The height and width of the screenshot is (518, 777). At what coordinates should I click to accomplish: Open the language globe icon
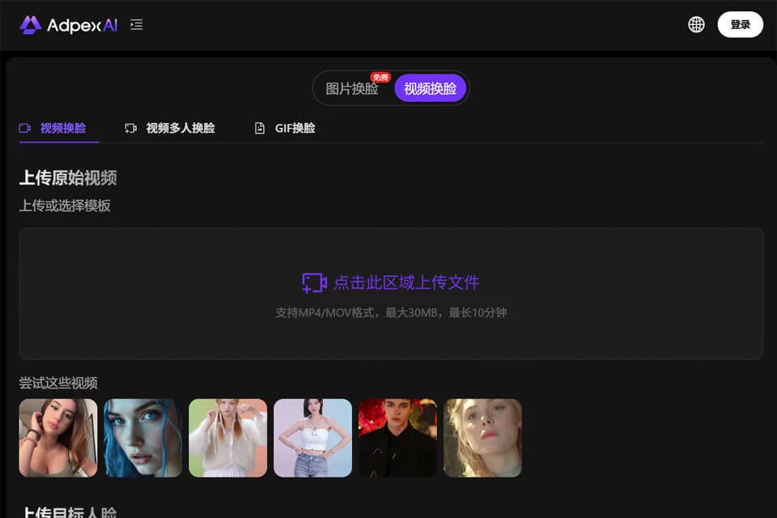click(x=696, y=24)
